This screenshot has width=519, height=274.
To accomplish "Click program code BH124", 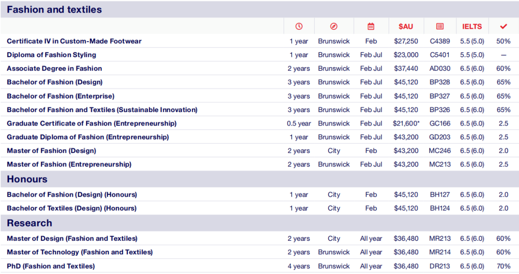I will click(x=440, y=208).
